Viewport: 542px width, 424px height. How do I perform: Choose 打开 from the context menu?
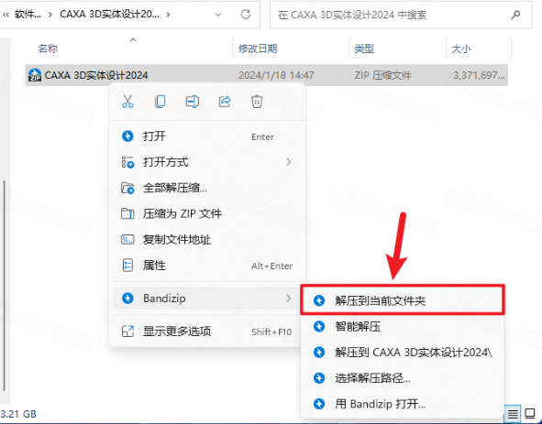click(x=207, y=136)
